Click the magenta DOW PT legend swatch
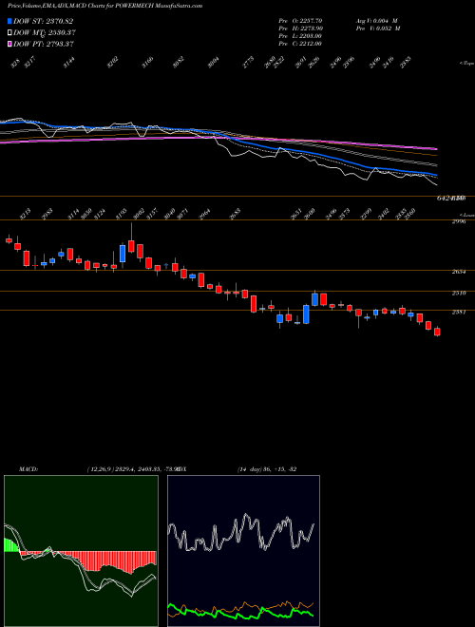This screenshot has height=627, width=475. click(x=9, y=44)
